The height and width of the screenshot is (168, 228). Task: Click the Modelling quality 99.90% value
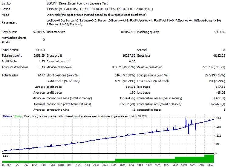coord(219,32)
